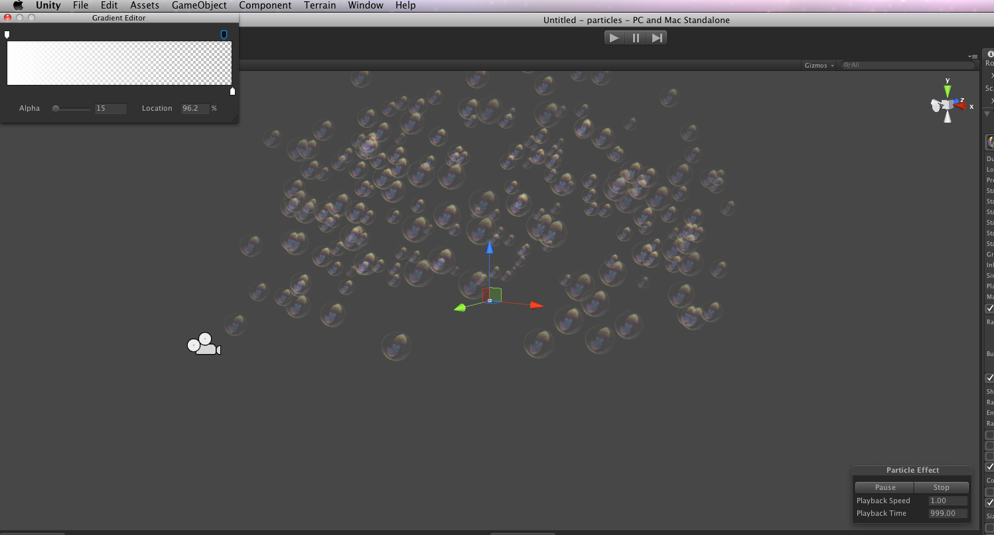Image resolution: width=994 pixels, height=535 pixels.
Task: Select the blue alpha key in Gradient Editor
Action: pyautogui.click(x=224, y=34)
